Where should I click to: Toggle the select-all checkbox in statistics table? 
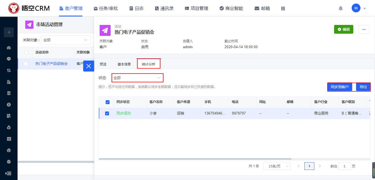click(108, 102)
